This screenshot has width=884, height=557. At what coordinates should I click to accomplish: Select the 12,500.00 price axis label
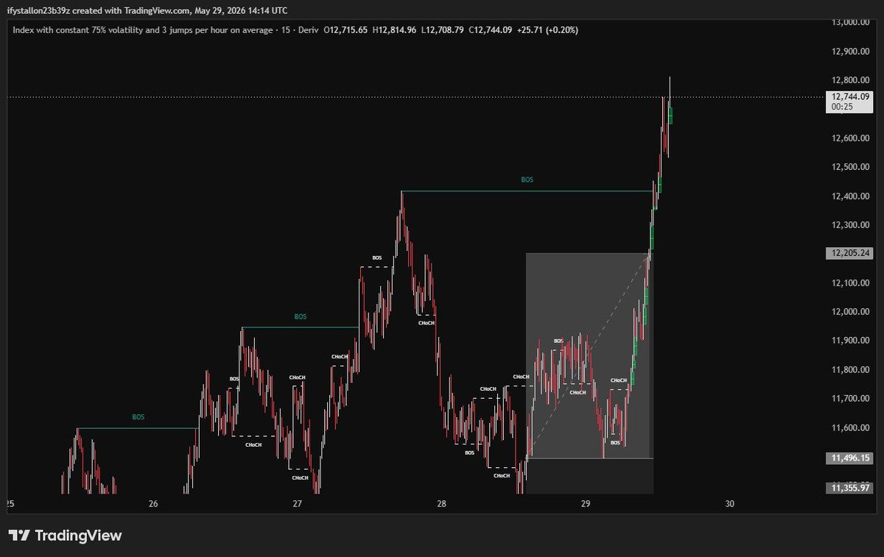click(852, 167)
